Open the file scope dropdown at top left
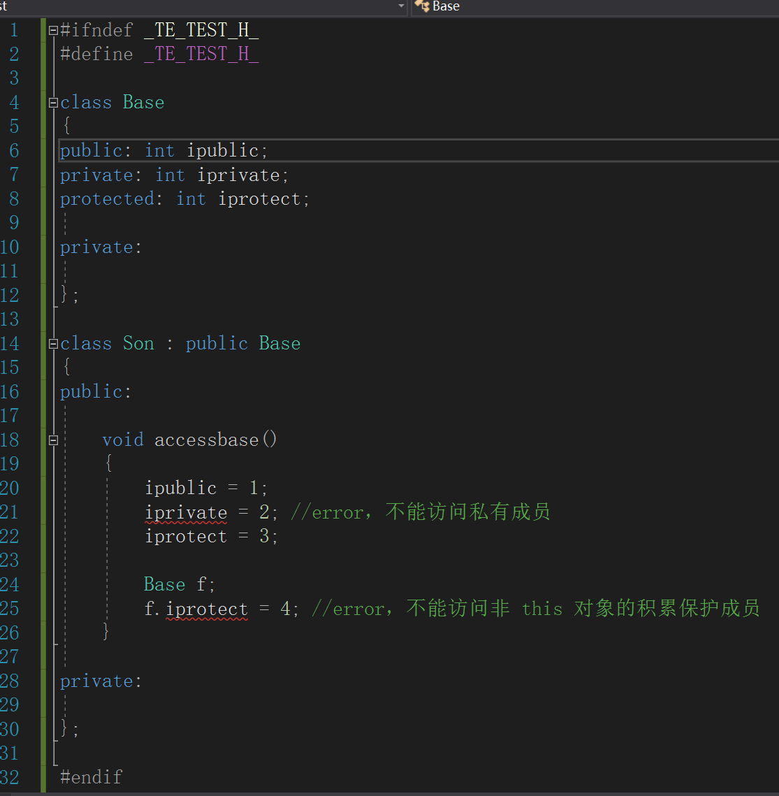779x796 pixels. click(401, 6)
